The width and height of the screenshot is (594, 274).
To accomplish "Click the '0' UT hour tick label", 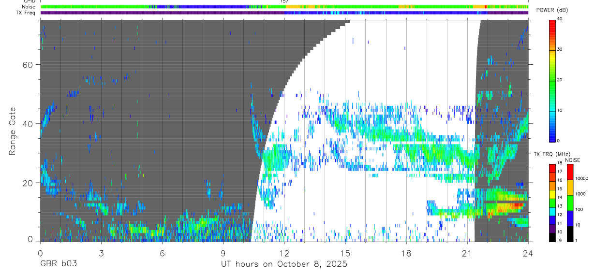I will 41,253.
